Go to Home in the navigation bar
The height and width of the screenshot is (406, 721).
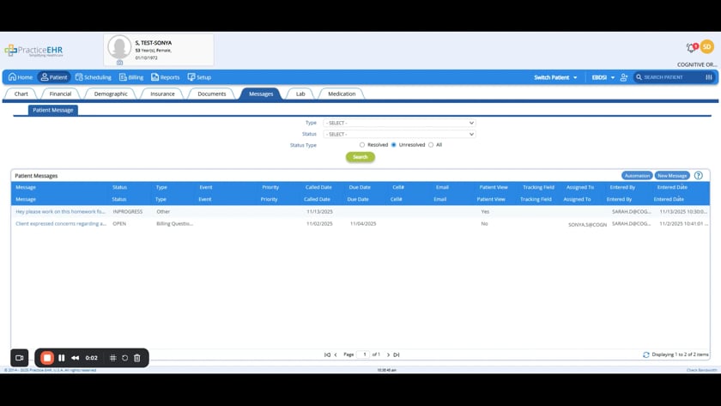pyautogui.click(x=21, y=77)
